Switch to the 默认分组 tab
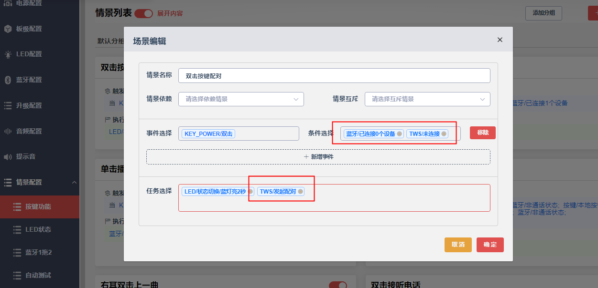The image size is (598, 288). pos(111,41)
